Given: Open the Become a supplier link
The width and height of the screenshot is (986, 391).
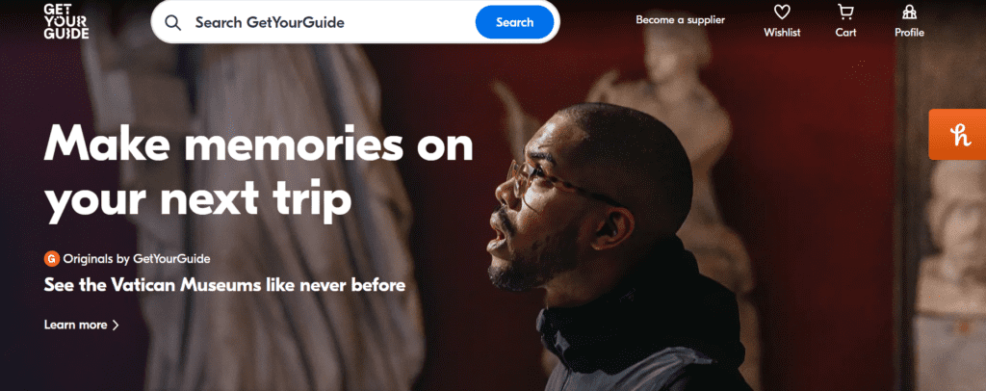Looking at the screenshot, I should point(680,19).
